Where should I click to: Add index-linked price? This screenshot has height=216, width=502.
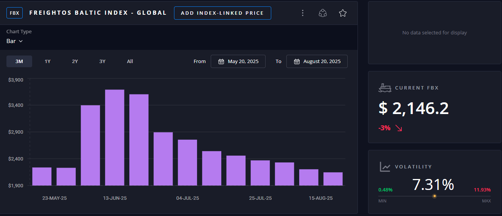[222, 13]
